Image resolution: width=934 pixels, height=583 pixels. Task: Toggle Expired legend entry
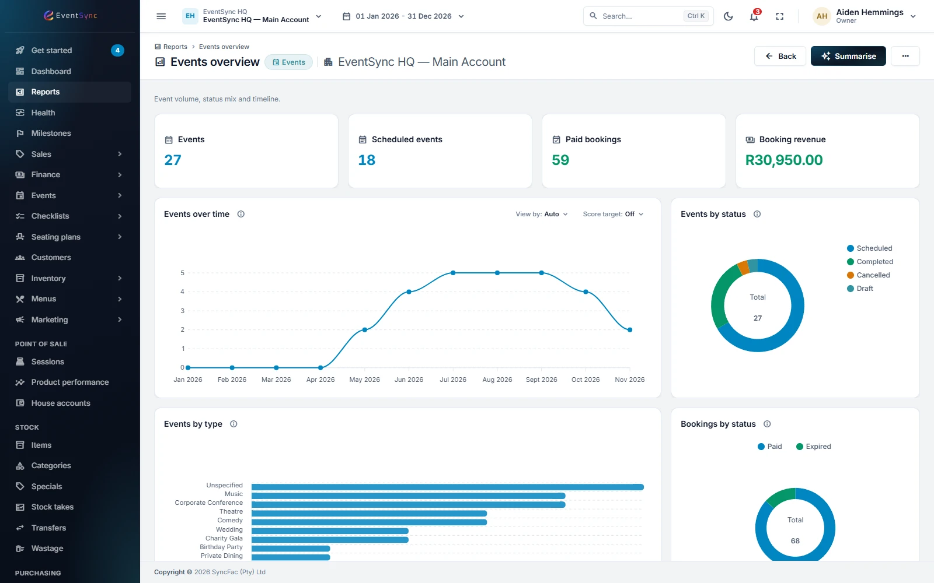(813, 447)
